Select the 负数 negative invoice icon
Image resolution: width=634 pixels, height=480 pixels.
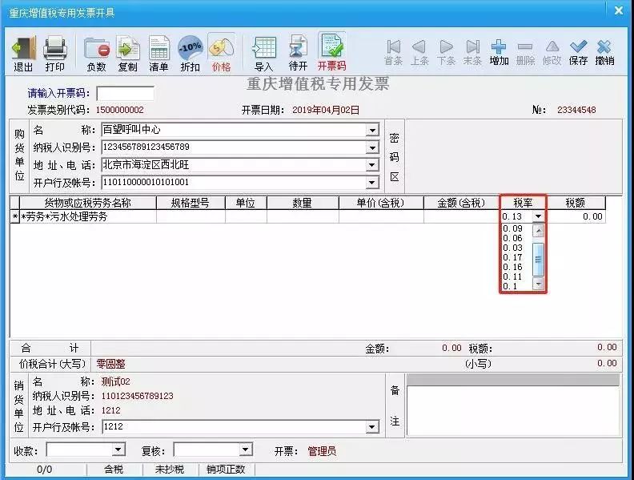(96, 53)
